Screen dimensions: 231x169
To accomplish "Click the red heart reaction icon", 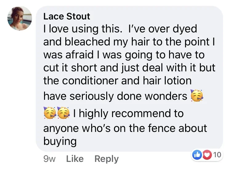I will (x=205, y=154).
